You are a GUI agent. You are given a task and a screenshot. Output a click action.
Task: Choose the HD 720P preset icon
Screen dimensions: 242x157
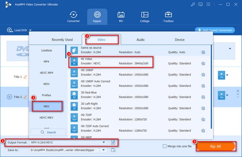pos(74,117)
